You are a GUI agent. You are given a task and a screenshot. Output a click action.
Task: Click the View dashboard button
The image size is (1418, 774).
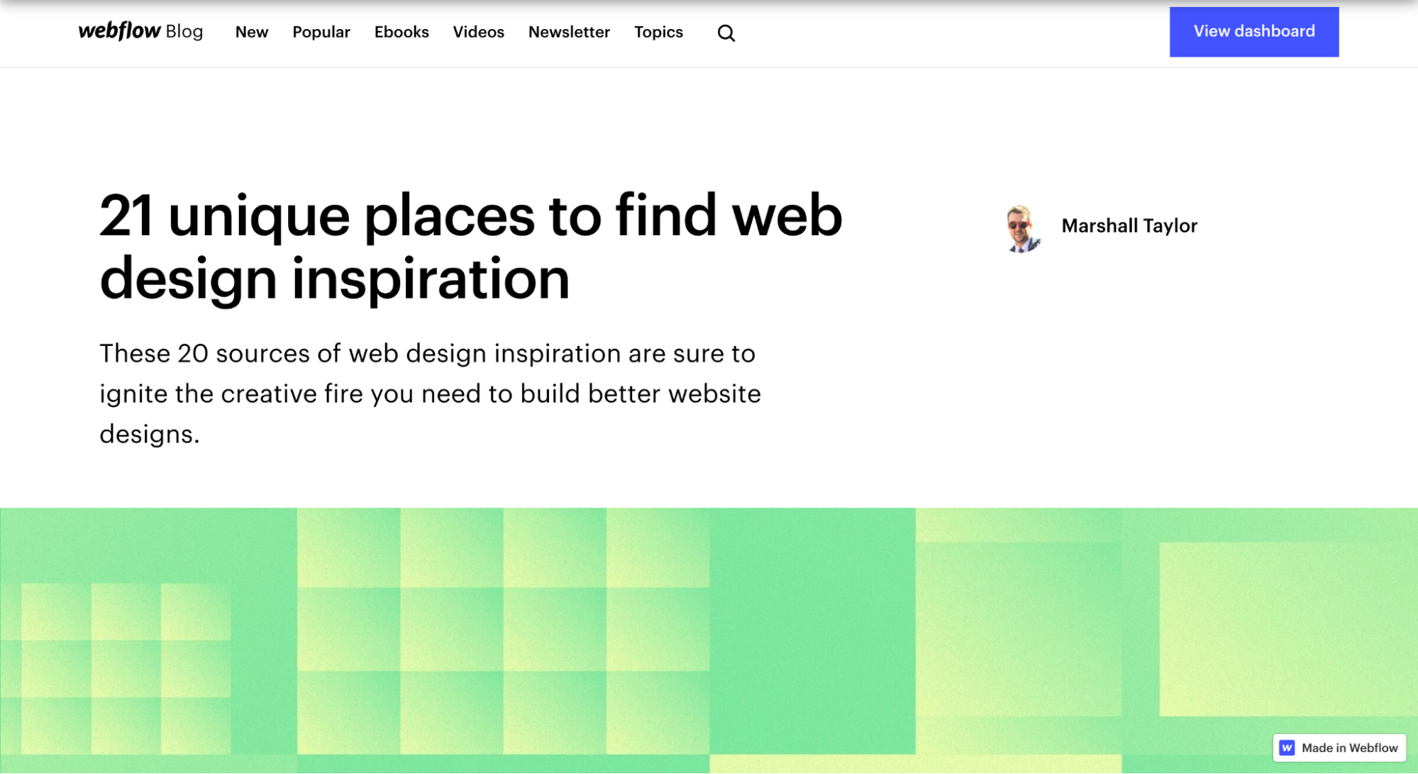[1253, 31]
